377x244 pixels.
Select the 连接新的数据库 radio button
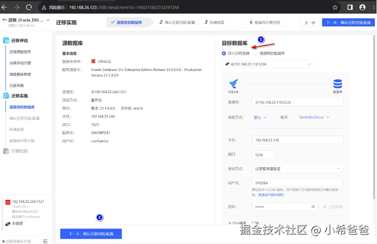pyautogui.click(x=256, y=53)
